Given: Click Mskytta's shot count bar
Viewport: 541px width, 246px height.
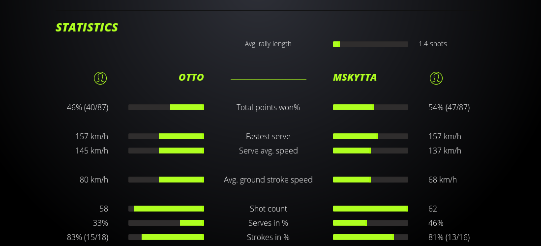Looking at the screenshot, I should point(370,209).
